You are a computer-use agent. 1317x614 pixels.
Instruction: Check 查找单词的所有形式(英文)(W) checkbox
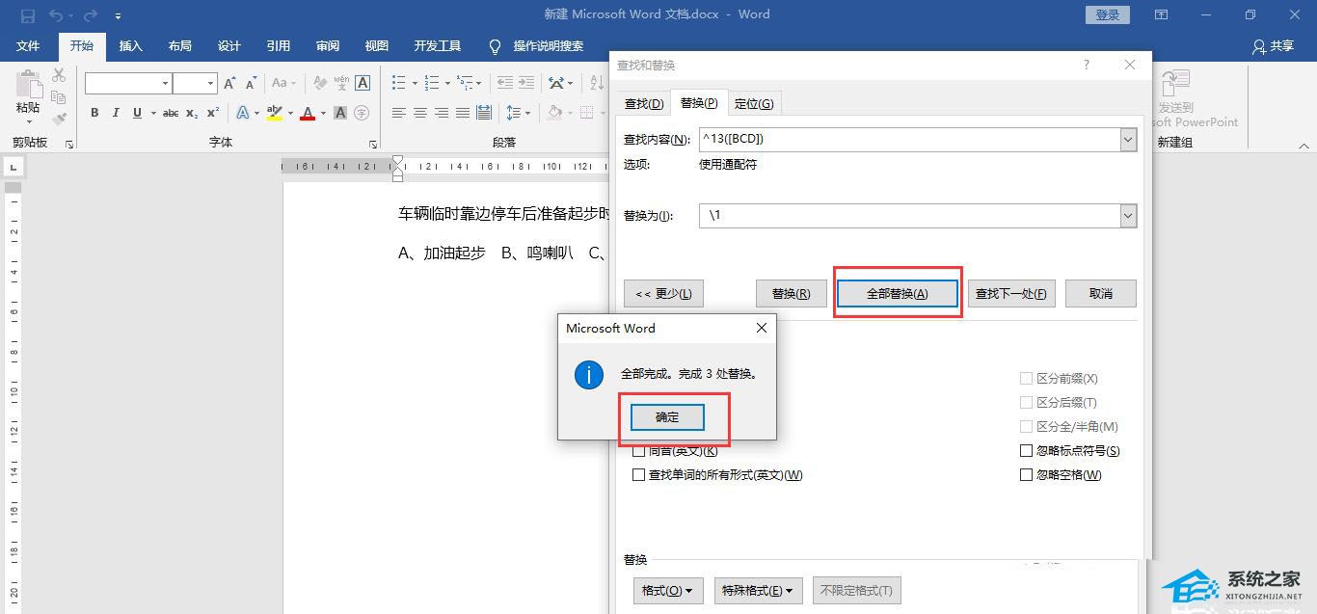coord(638,475)
